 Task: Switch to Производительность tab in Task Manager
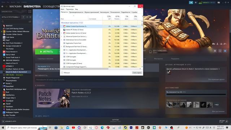[76, 12]
